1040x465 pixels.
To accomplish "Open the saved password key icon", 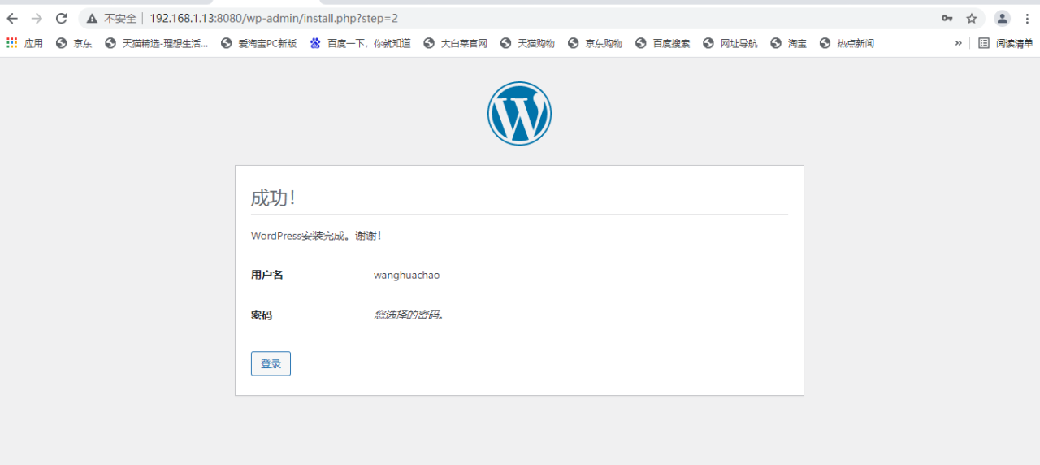I will [x=947, y=18].
